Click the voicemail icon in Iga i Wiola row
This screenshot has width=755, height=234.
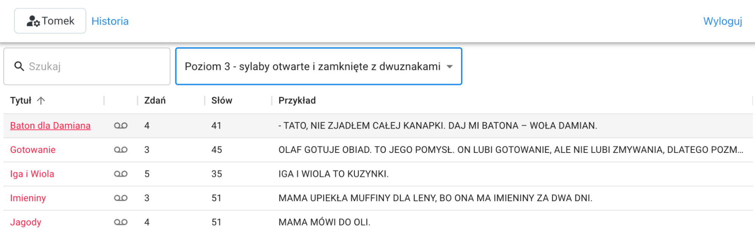121,174
